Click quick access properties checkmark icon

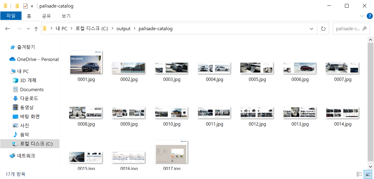pos(25,6)
